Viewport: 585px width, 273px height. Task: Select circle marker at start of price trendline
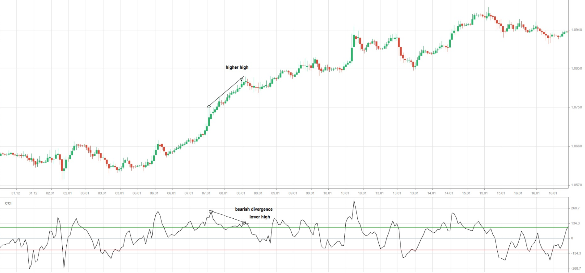pyautogui.click(x=209, y=107)
